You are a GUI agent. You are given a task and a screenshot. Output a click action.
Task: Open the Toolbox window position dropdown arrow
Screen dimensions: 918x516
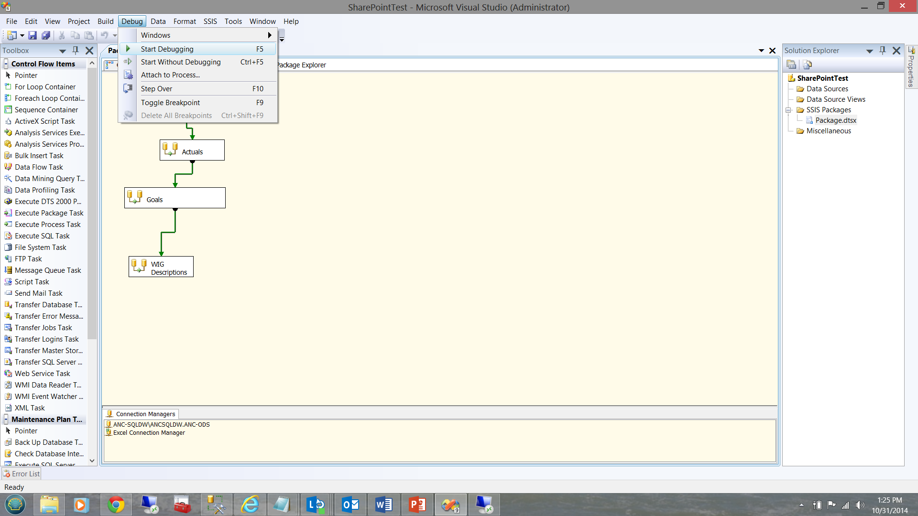point(63,51)
